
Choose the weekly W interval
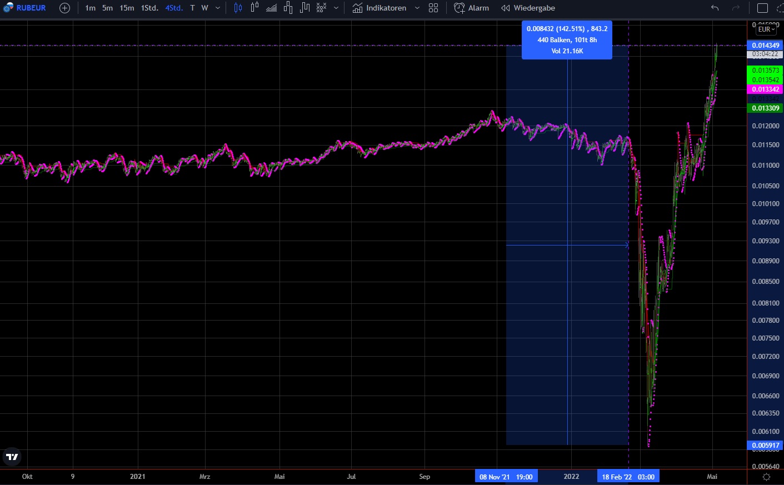(x=204, y=8)
